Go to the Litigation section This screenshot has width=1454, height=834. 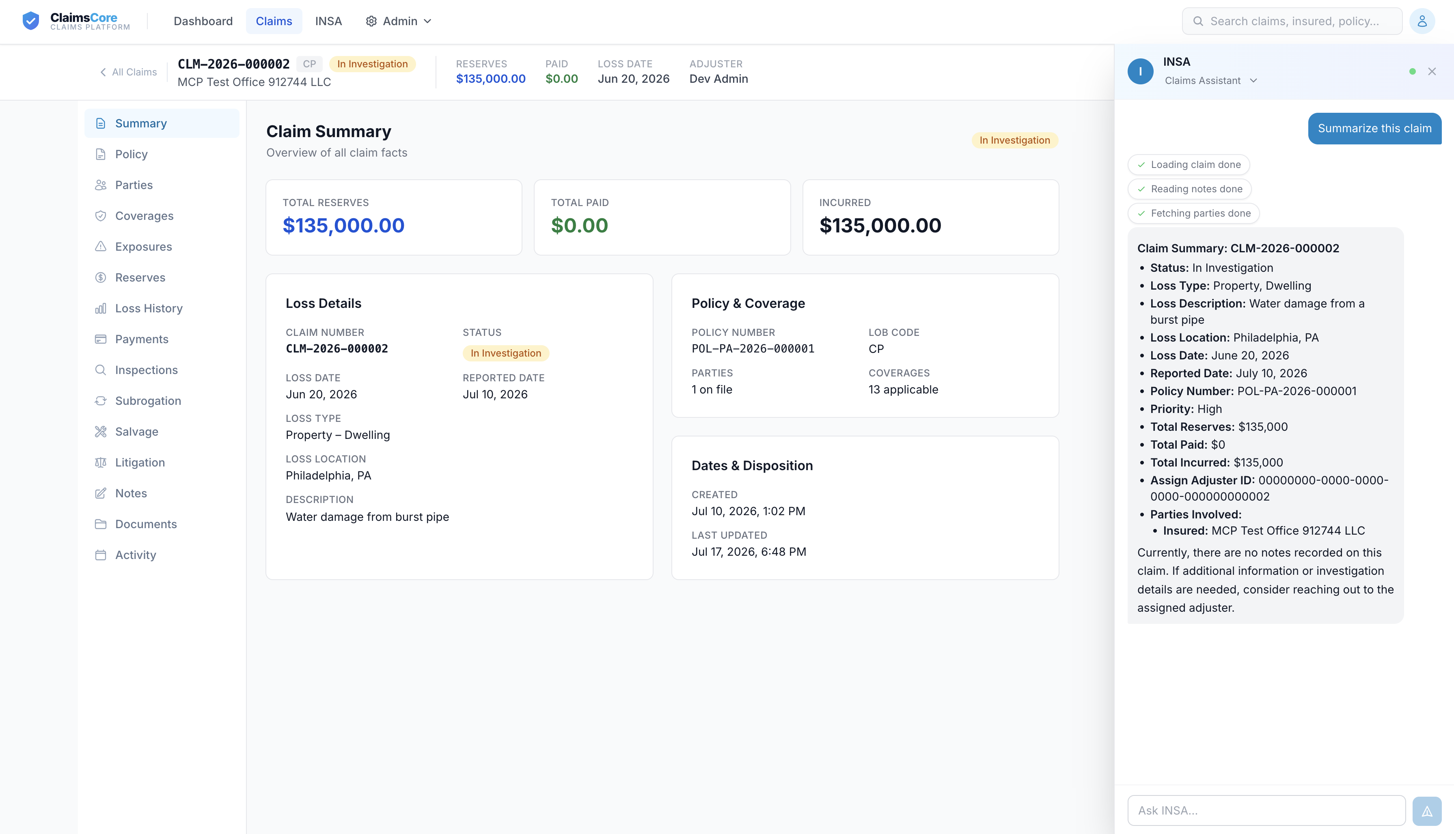pos(162,463)
